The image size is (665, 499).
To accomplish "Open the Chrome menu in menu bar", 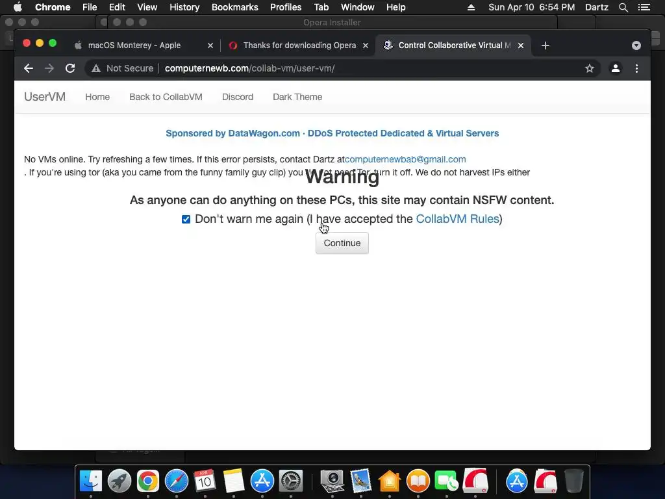I will point(53,7).
